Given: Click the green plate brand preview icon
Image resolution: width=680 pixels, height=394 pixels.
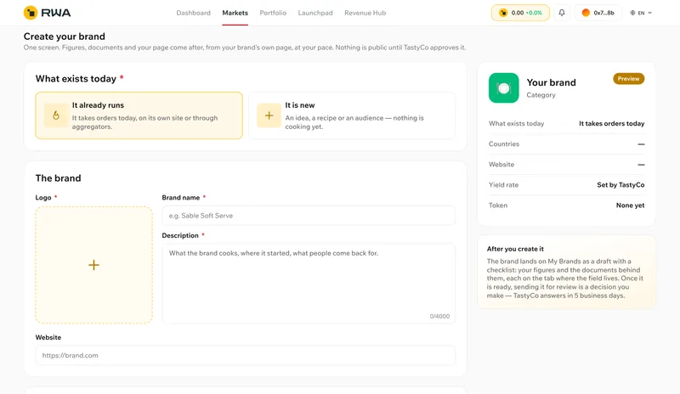Looking at the screenshot, I should tap(503, 88).
